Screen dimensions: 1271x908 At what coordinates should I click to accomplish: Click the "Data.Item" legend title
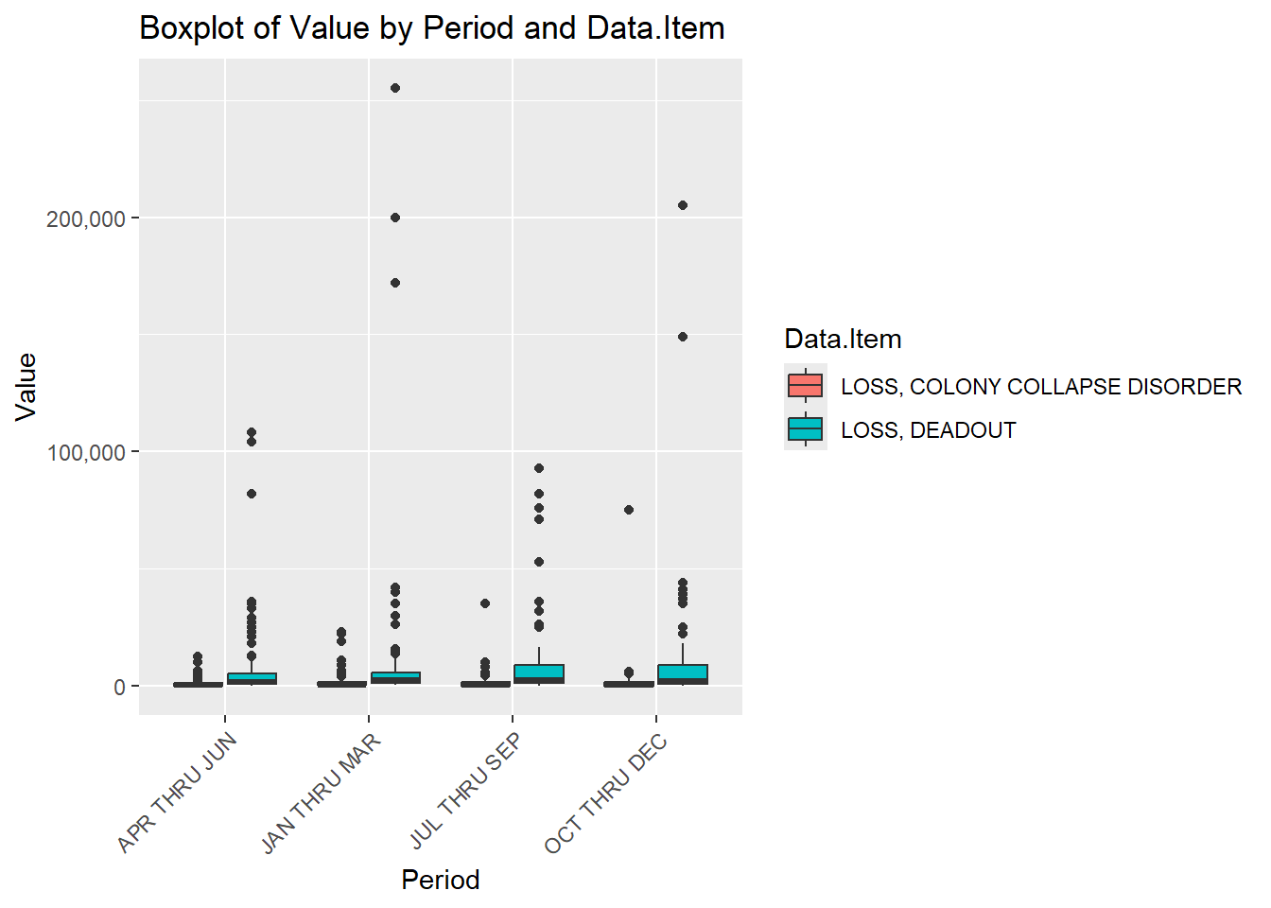point(843,339)
